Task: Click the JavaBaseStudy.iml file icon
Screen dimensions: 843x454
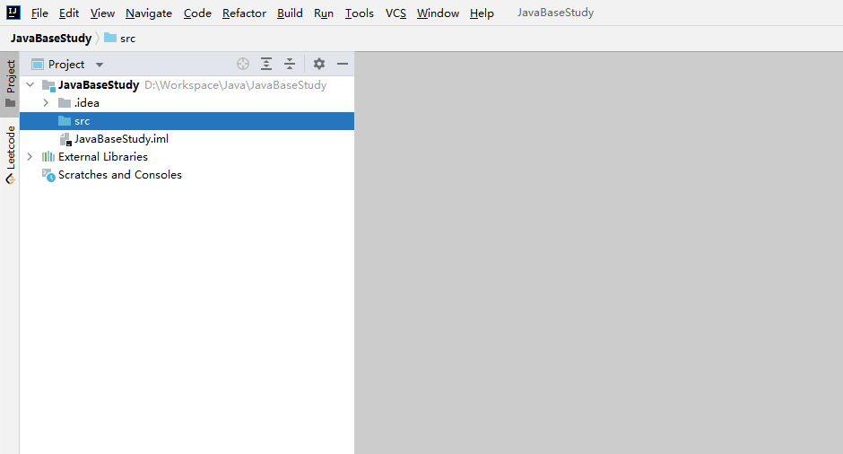Action: (65, 139)
